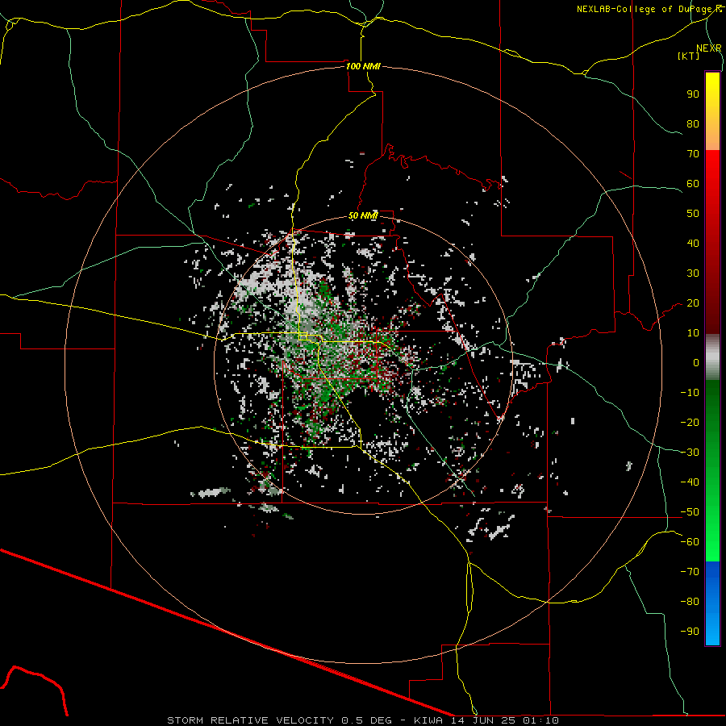Click the -10 value on velocity scale
This screenshot has width=726, height=726.
[x=690, y=393]
